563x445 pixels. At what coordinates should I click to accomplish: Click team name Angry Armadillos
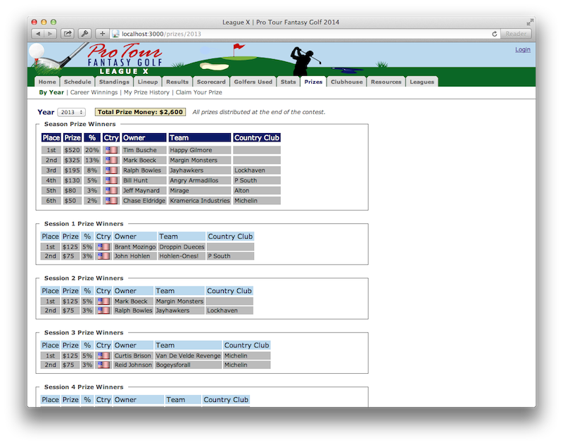(194, 180)
